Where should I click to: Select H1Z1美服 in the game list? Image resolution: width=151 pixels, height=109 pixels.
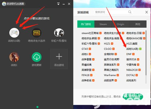[132, 44]
